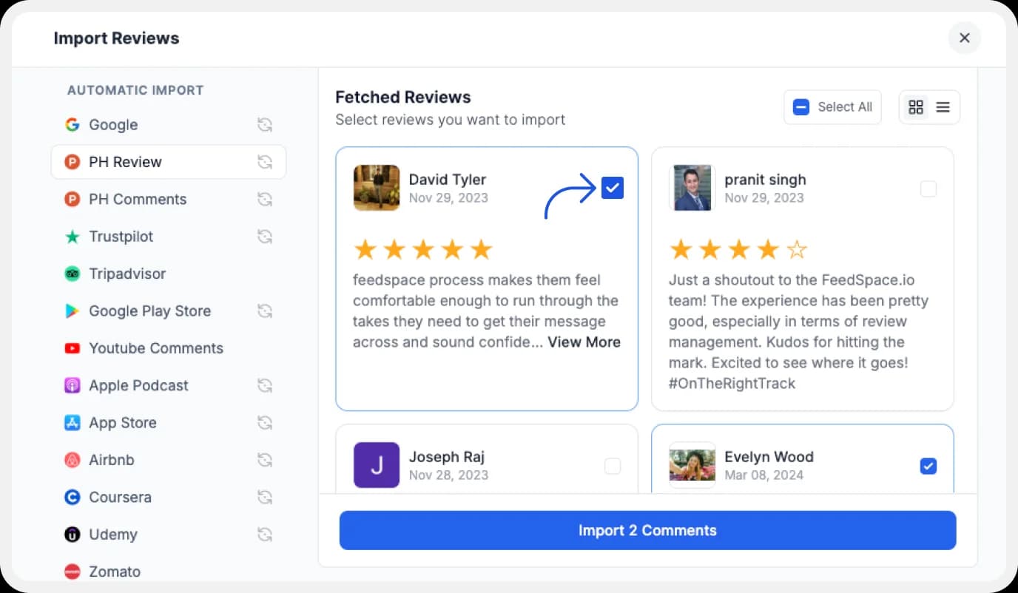Uncheck David Tyler's review
Viewport: 1018px width, 593px height.
[x=612, y=188]
